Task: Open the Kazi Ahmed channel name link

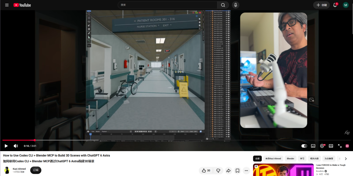Action: pyautogui.click(x=19, y=169)
